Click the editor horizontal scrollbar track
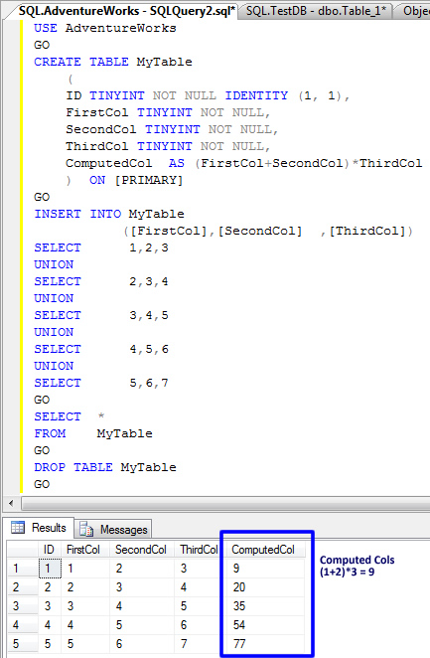The image size is (430, 658). (225, 503)
